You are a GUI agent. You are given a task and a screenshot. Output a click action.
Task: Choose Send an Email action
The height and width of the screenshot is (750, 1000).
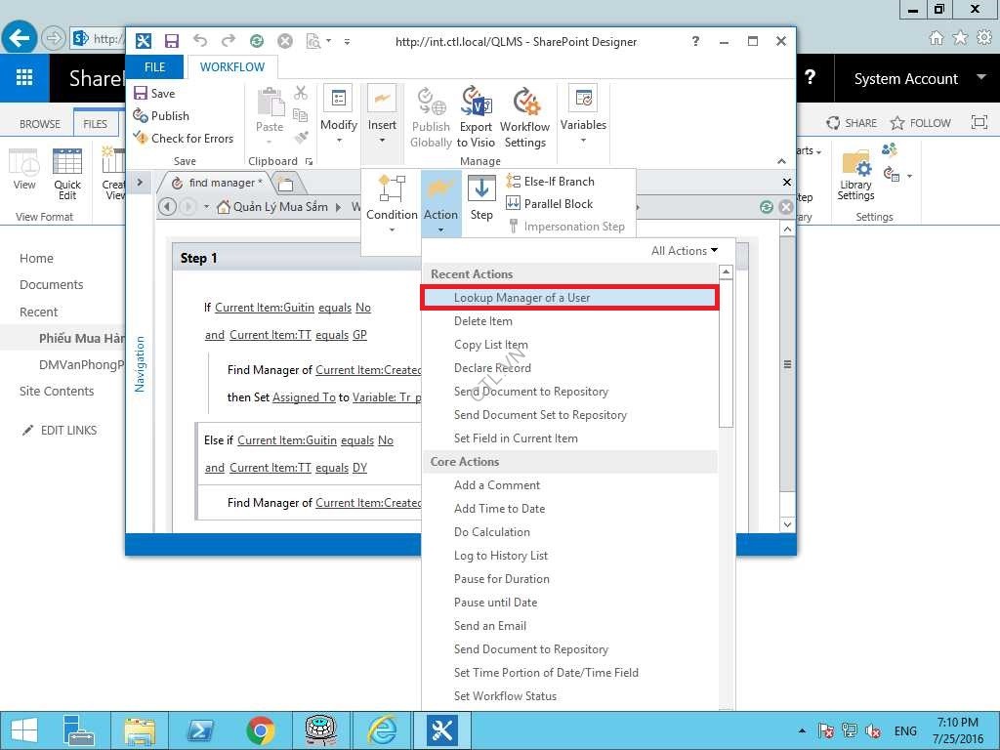coord(490,626)
